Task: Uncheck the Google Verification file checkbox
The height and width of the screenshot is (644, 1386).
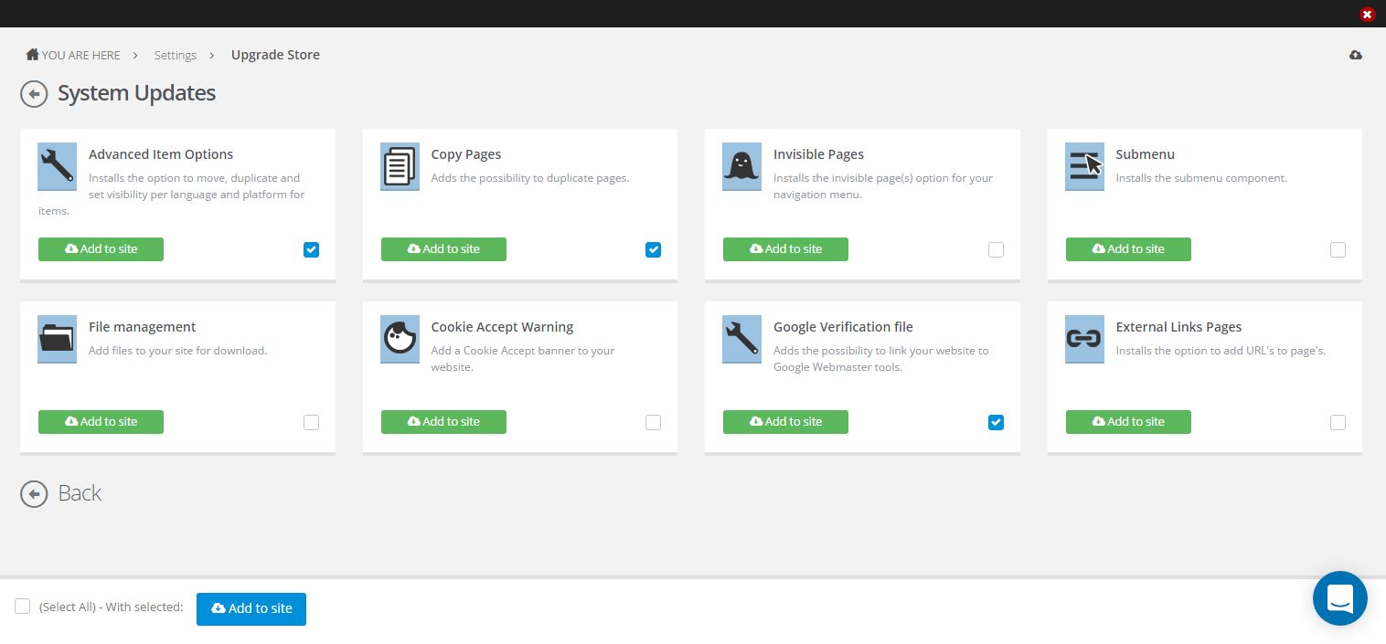Action: click(x=996, y=422)
